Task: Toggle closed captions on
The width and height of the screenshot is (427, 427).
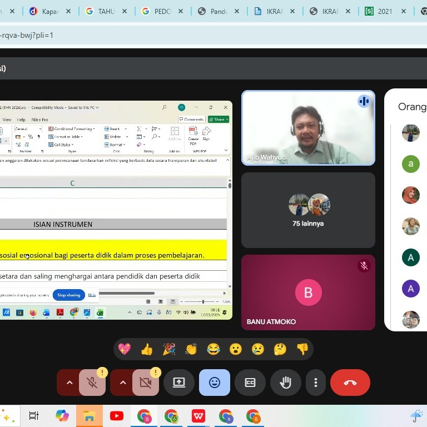Action: 250,383
